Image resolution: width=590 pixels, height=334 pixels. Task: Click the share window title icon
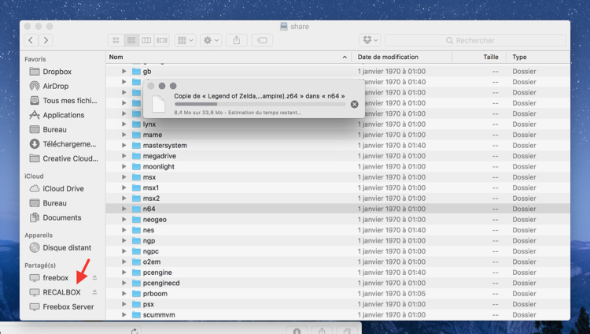click(284, 26)
